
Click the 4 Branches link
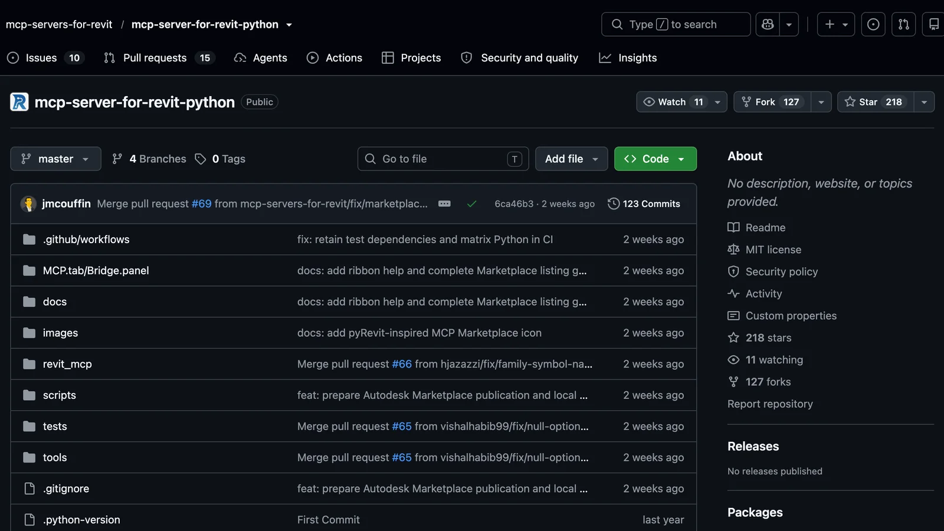(x=149, y=159)
